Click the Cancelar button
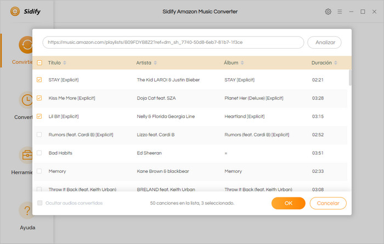This screenshot has width=384, height=244. tap(328, 203)
